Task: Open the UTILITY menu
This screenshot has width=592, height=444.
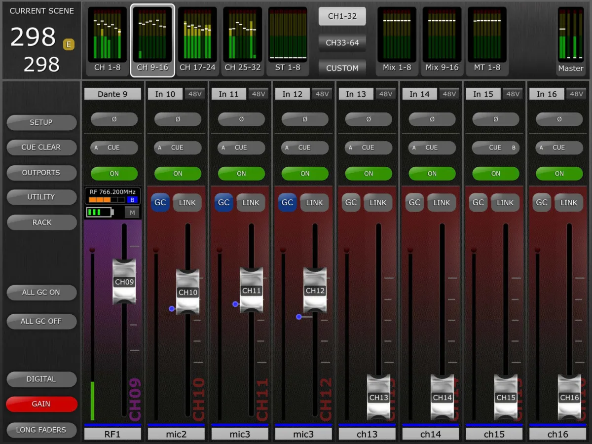Action: [x=41, y=197]
